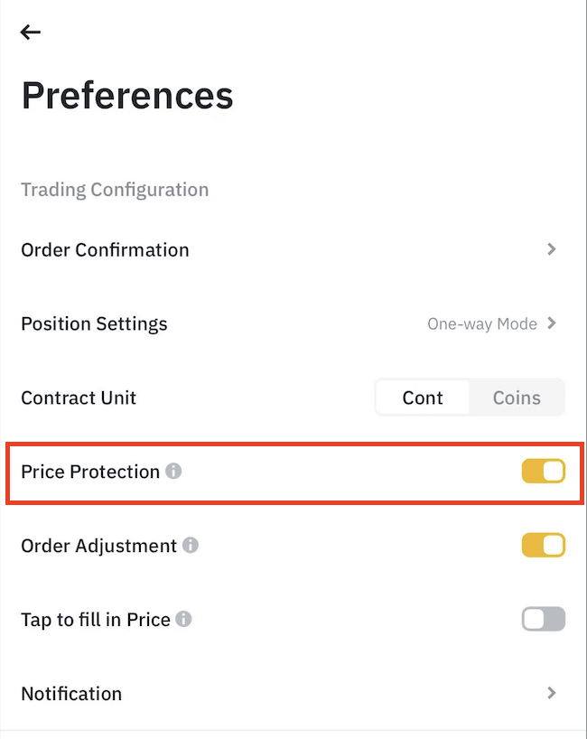587x739 pixels.
Task: Open the Position Settings label
Action: 94,324
